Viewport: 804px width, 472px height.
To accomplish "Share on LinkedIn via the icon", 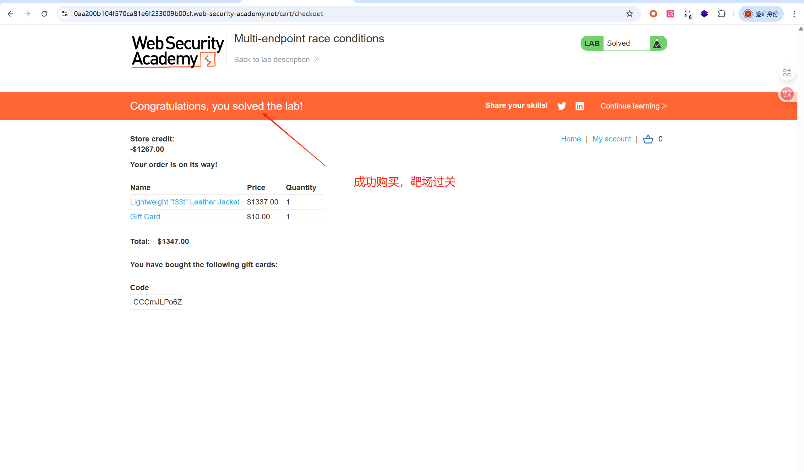I will [579, 106].
